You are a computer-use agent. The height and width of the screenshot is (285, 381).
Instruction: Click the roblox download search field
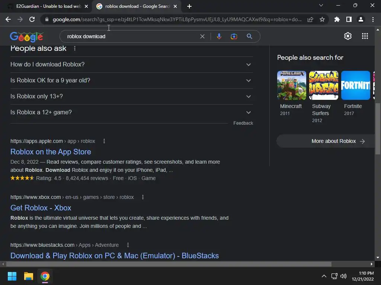(x=131, y=36)
